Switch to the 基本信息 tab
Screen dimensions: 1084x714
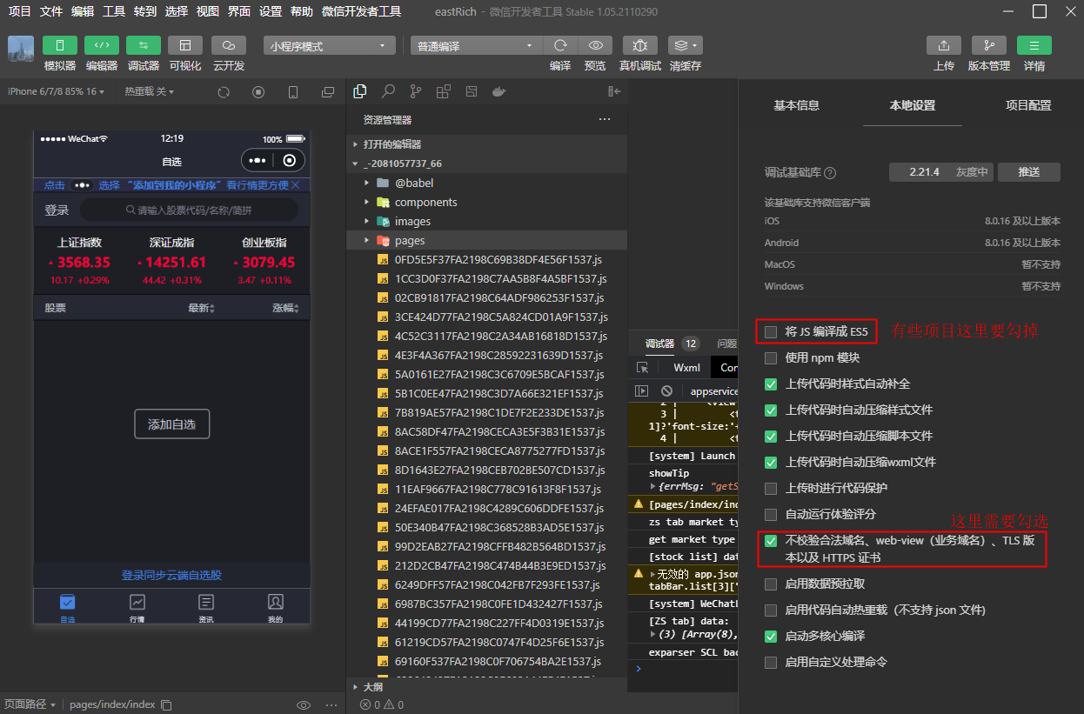[796, 105]
